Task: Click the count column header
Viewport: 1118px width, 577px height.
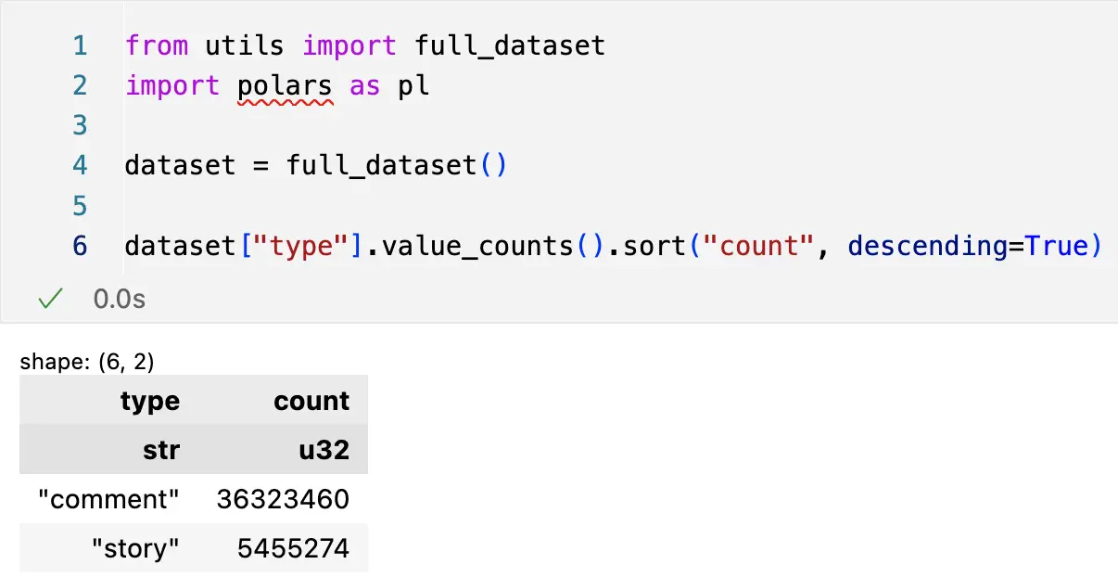Action: 311,401
